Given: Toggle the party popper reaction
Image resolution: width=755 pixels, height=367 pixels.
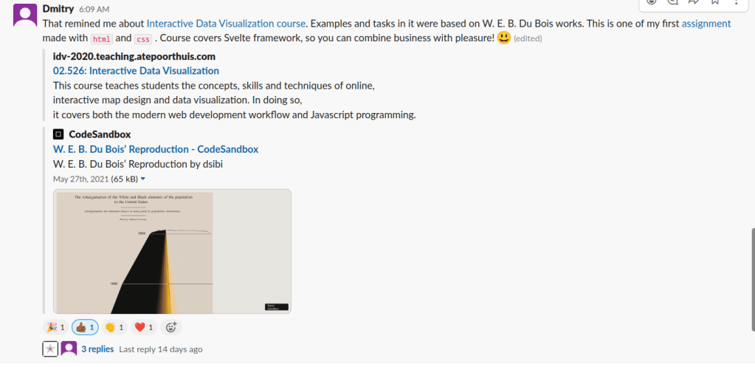Looking at the screenshot, I should (x=56, y=327).
